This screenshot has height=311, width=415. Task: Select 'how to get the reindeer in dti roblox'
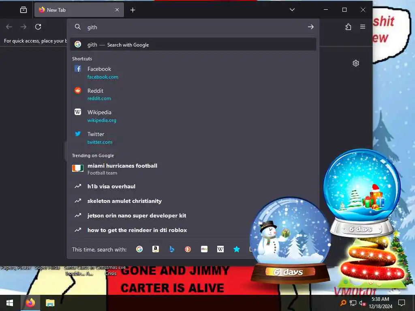point(193,230)
